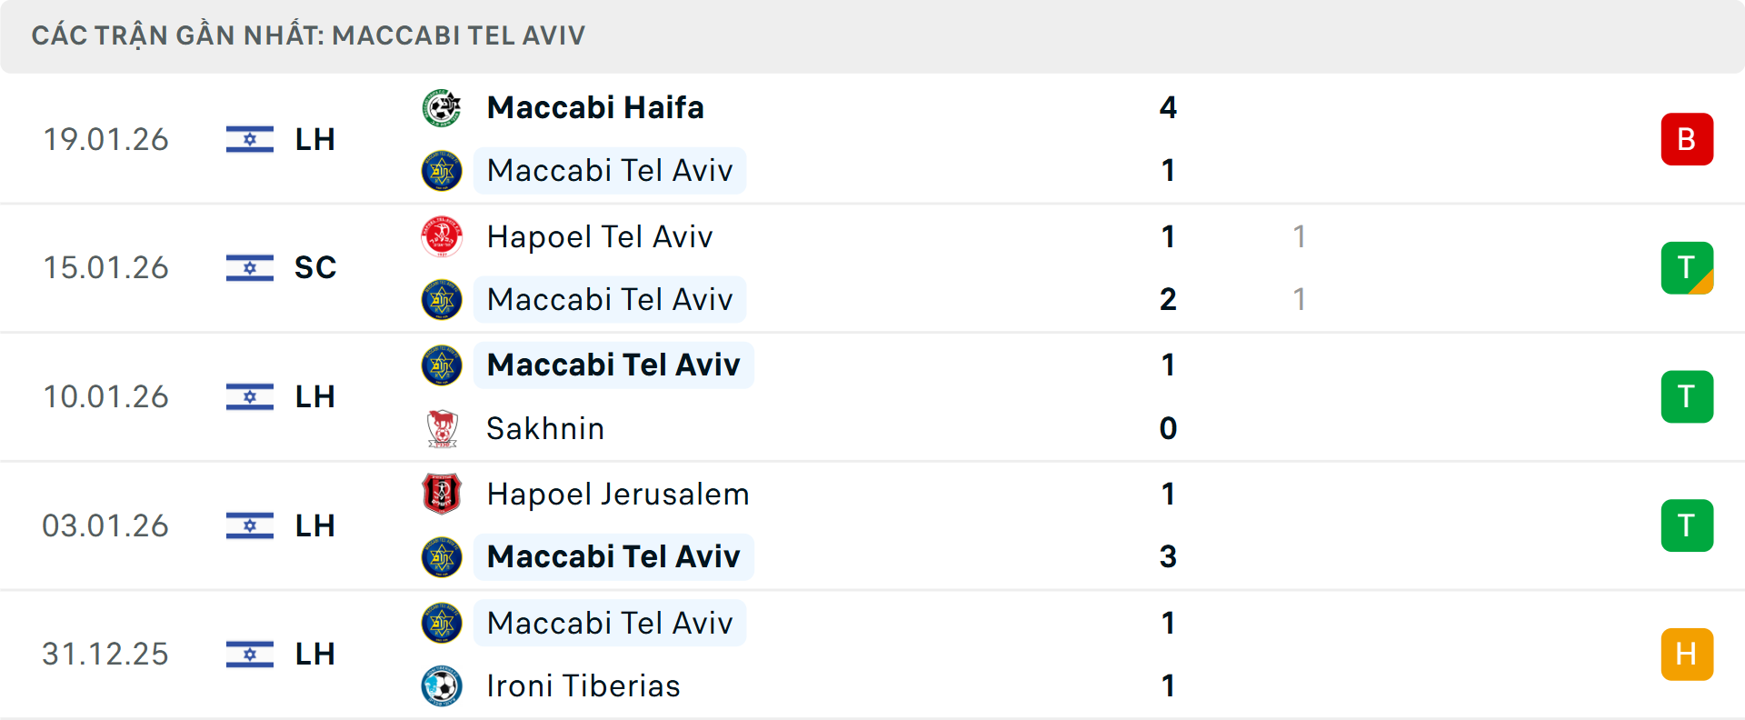This screenshot has height=720, width=1745.
Task: Click the red B loss badge
Action: point(1688,139)
